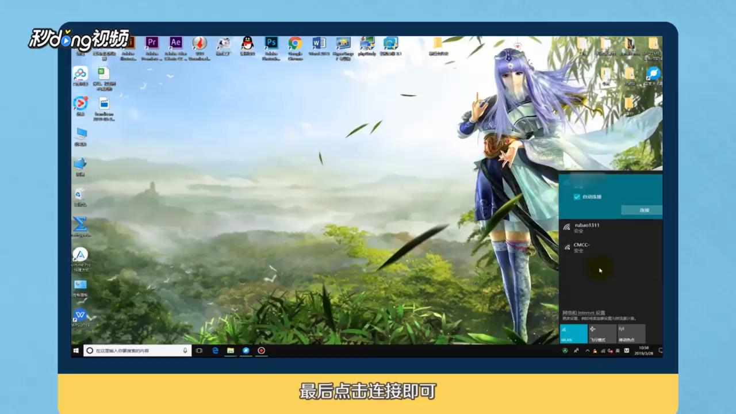736x414 pixels.
Task: Toggle the airplane mode tile
Action: pos(602,333)
